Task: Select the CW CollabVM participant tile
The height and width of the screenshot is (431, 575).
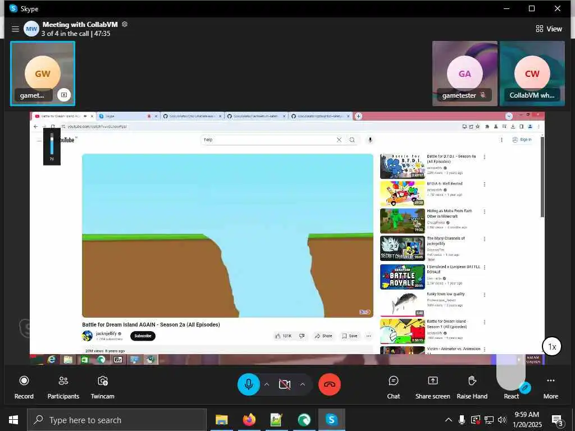Action: (x=532, y=74)
